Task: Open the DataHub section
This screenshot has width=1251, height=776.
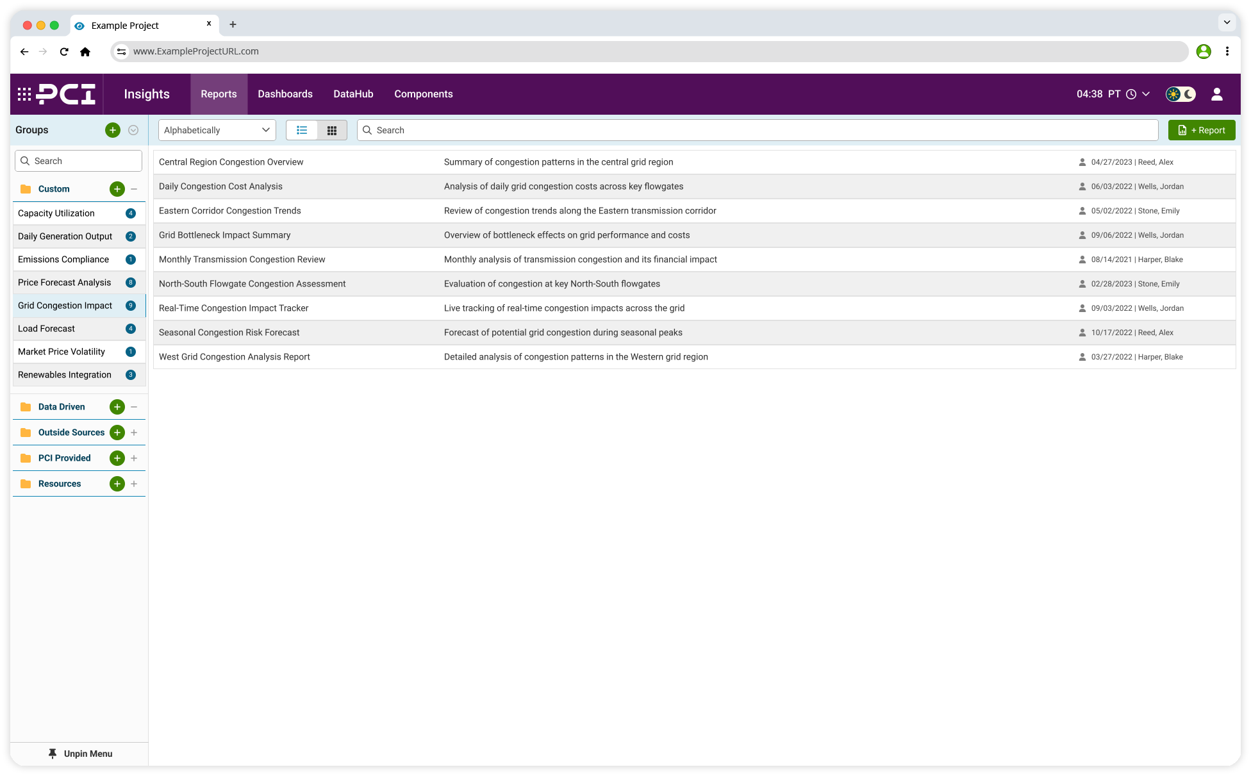Action: [353, 94]
